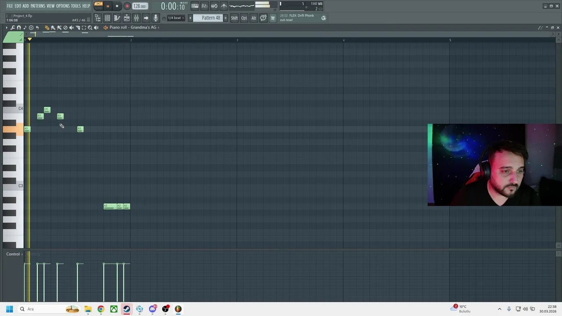Toggle PAT/SONG playback mode
Screen dimensions: 562x316
(99, 6)
